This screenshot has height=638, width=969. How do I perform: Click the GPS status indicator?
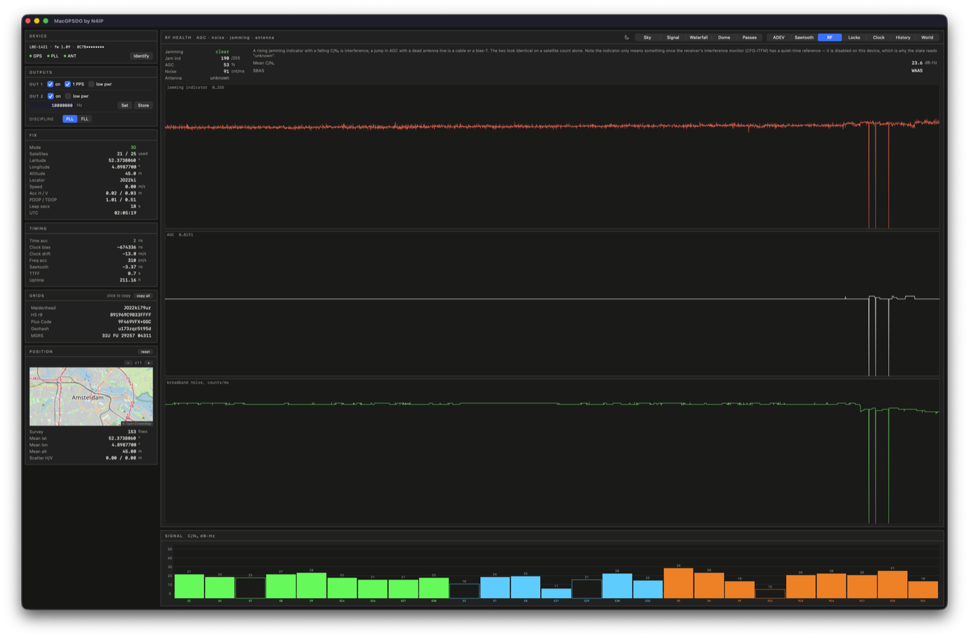[x=36, y=56]
